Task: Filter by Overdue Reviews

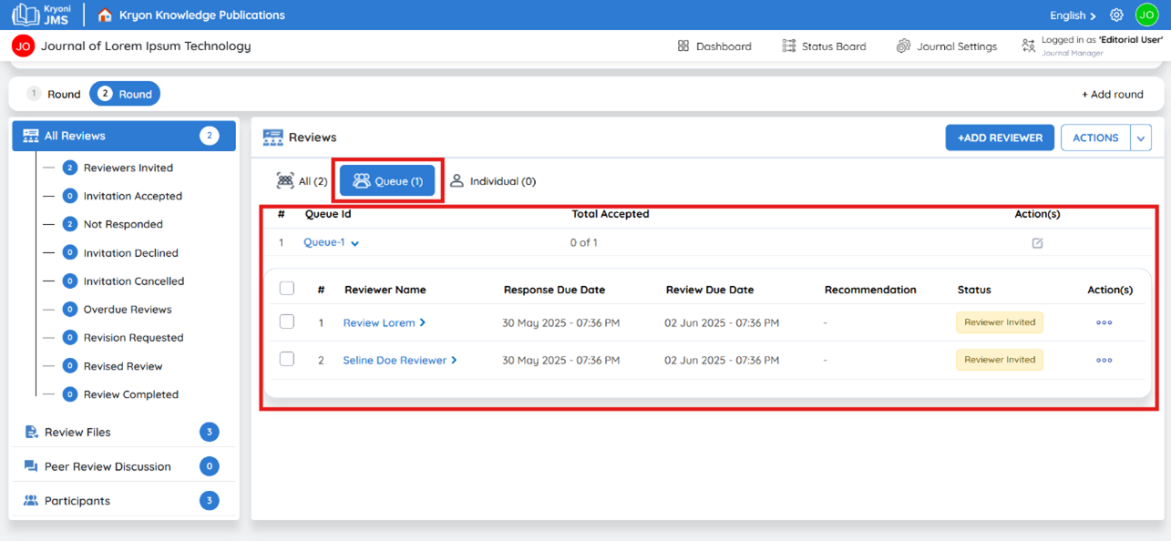Action: 128,310
